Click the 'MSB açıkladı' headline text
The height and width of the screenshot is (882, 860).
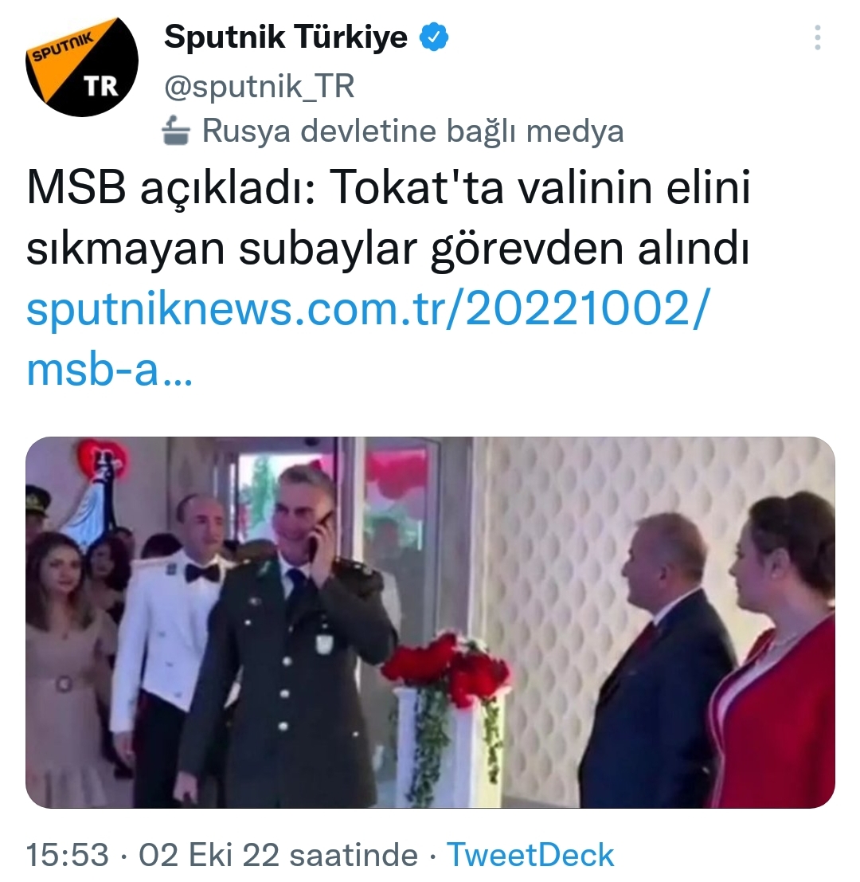tap(171, 188)
